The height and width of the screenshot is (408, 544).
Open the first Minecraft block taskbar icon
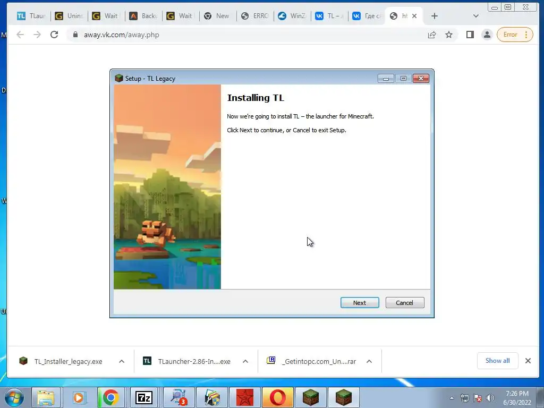click(311, 397)
